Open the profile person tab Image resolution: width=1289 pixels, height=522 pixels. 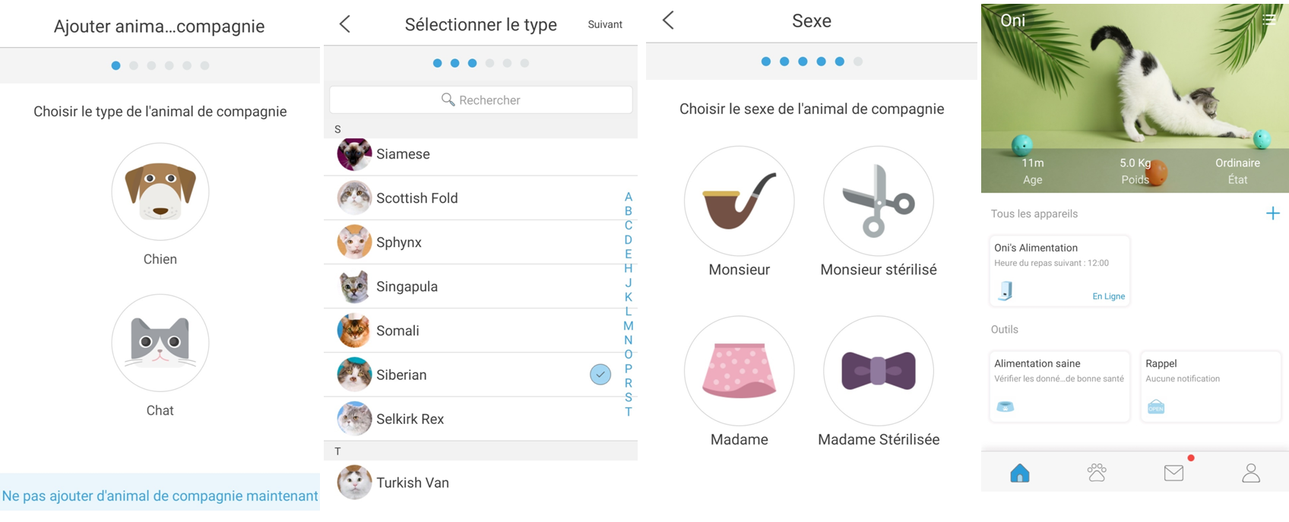(x=1251, y=473)
